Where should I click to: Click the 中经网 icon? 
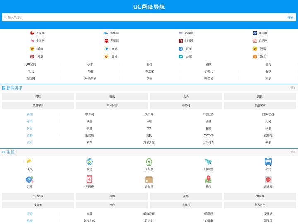(x=180, y=41)
